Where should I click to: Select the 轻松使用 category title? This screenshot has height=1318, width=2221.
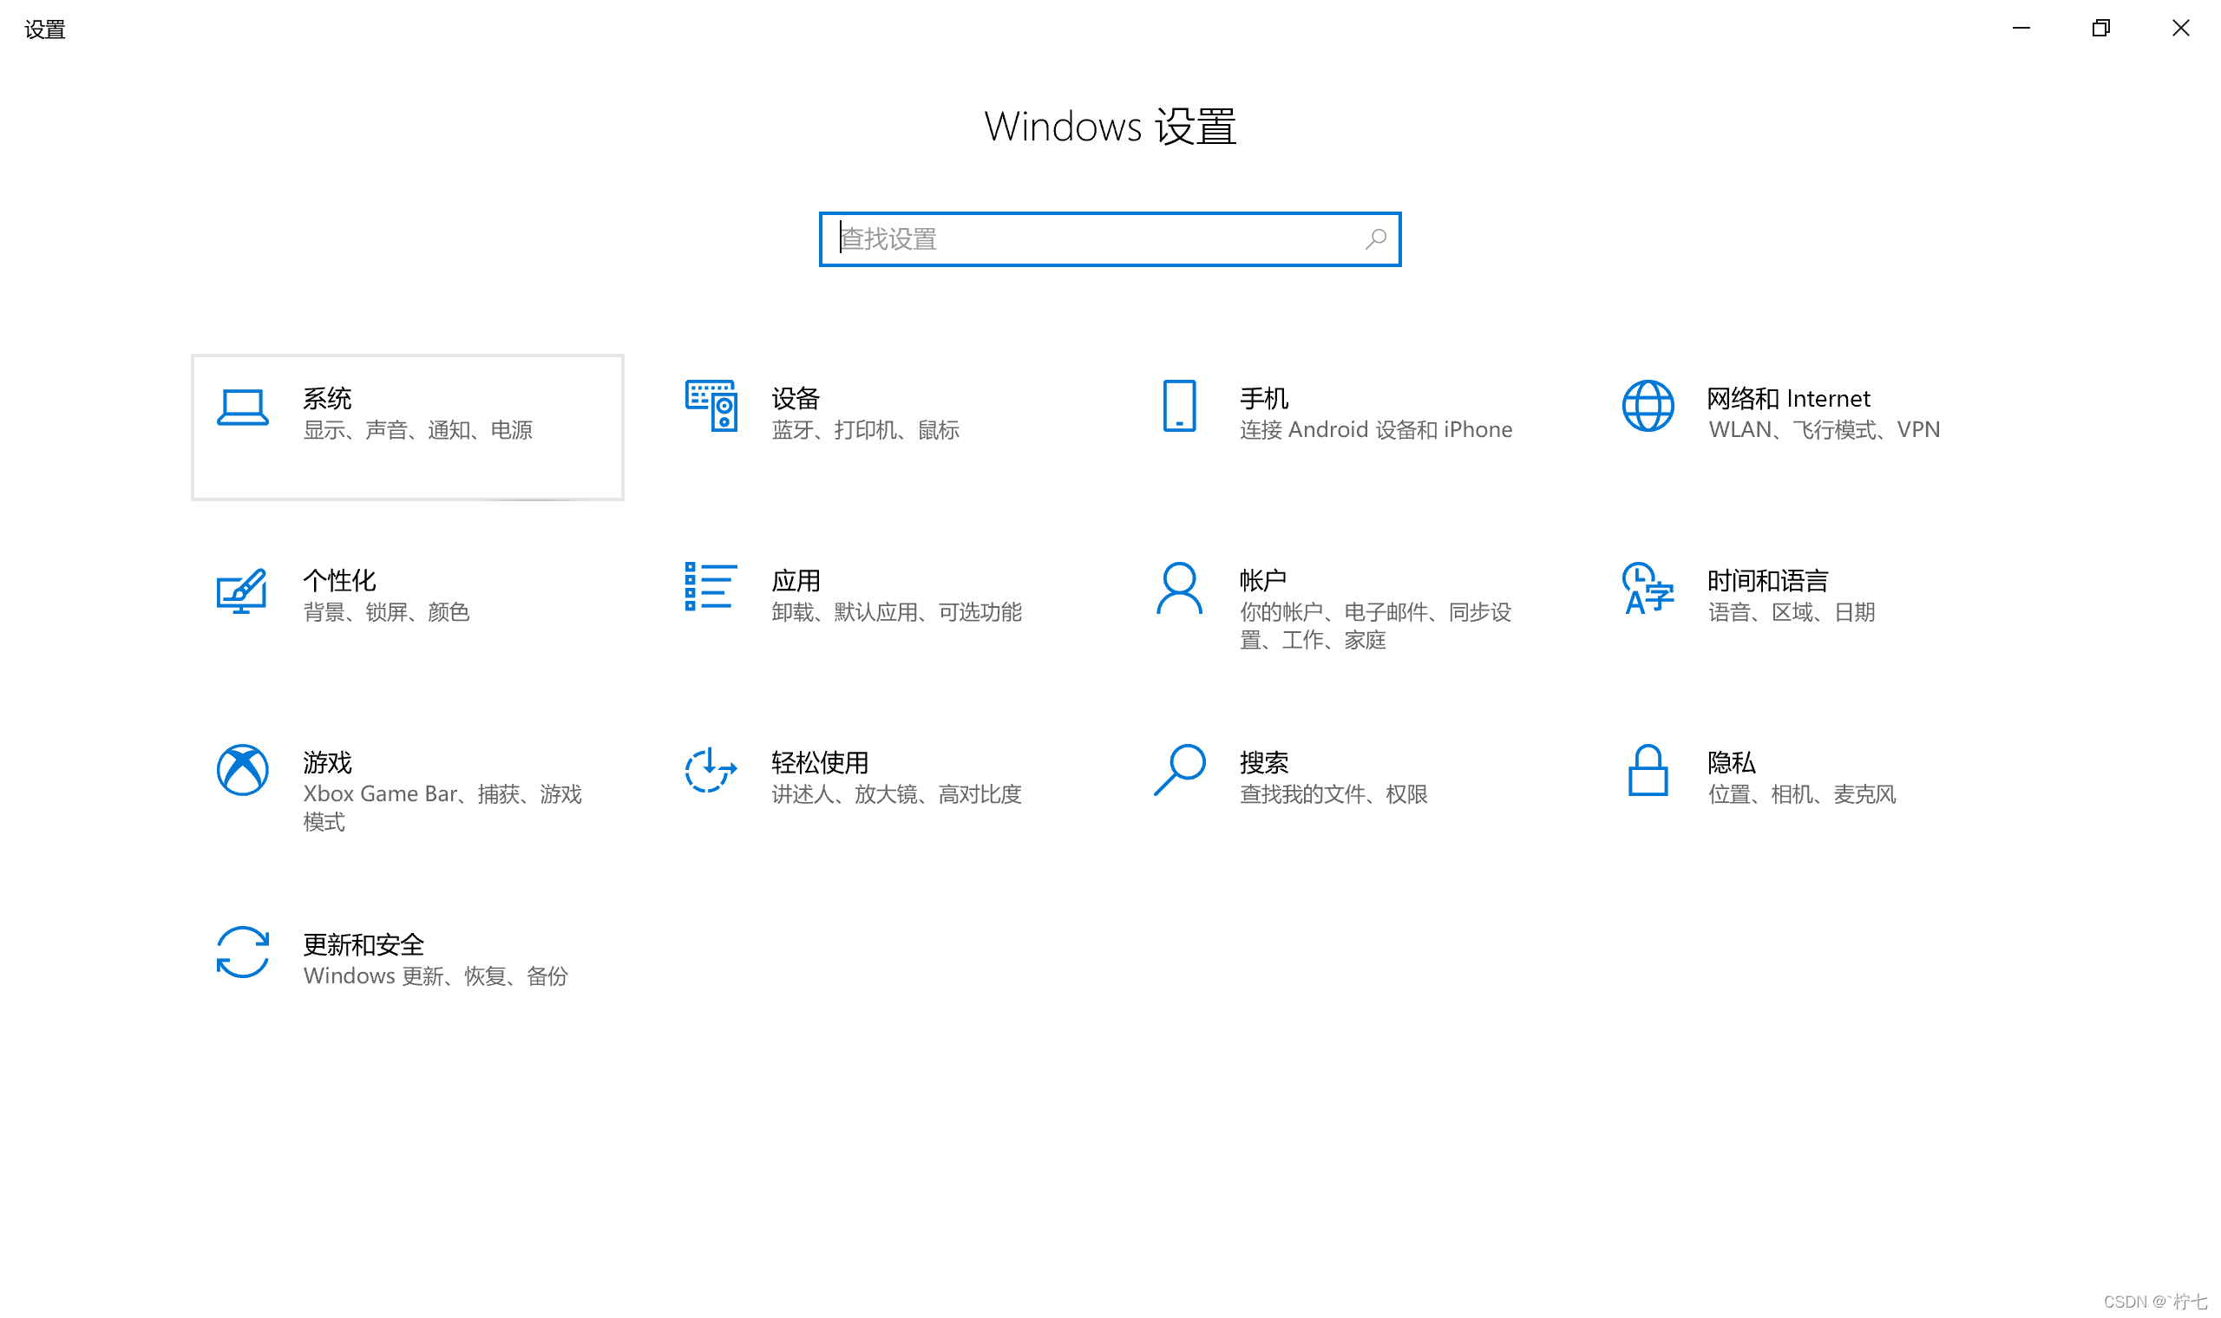[819, 762]
